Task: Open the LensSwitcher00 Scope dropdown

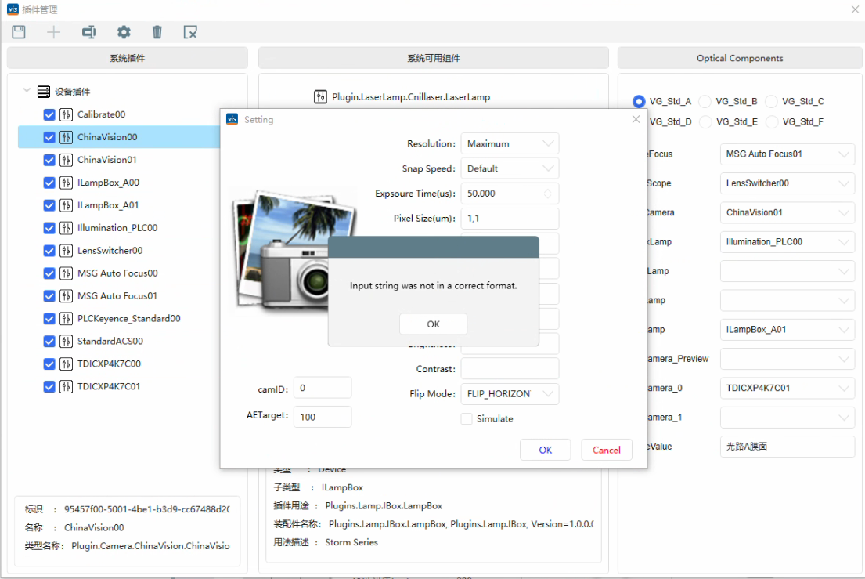Action: pos(788,183)
